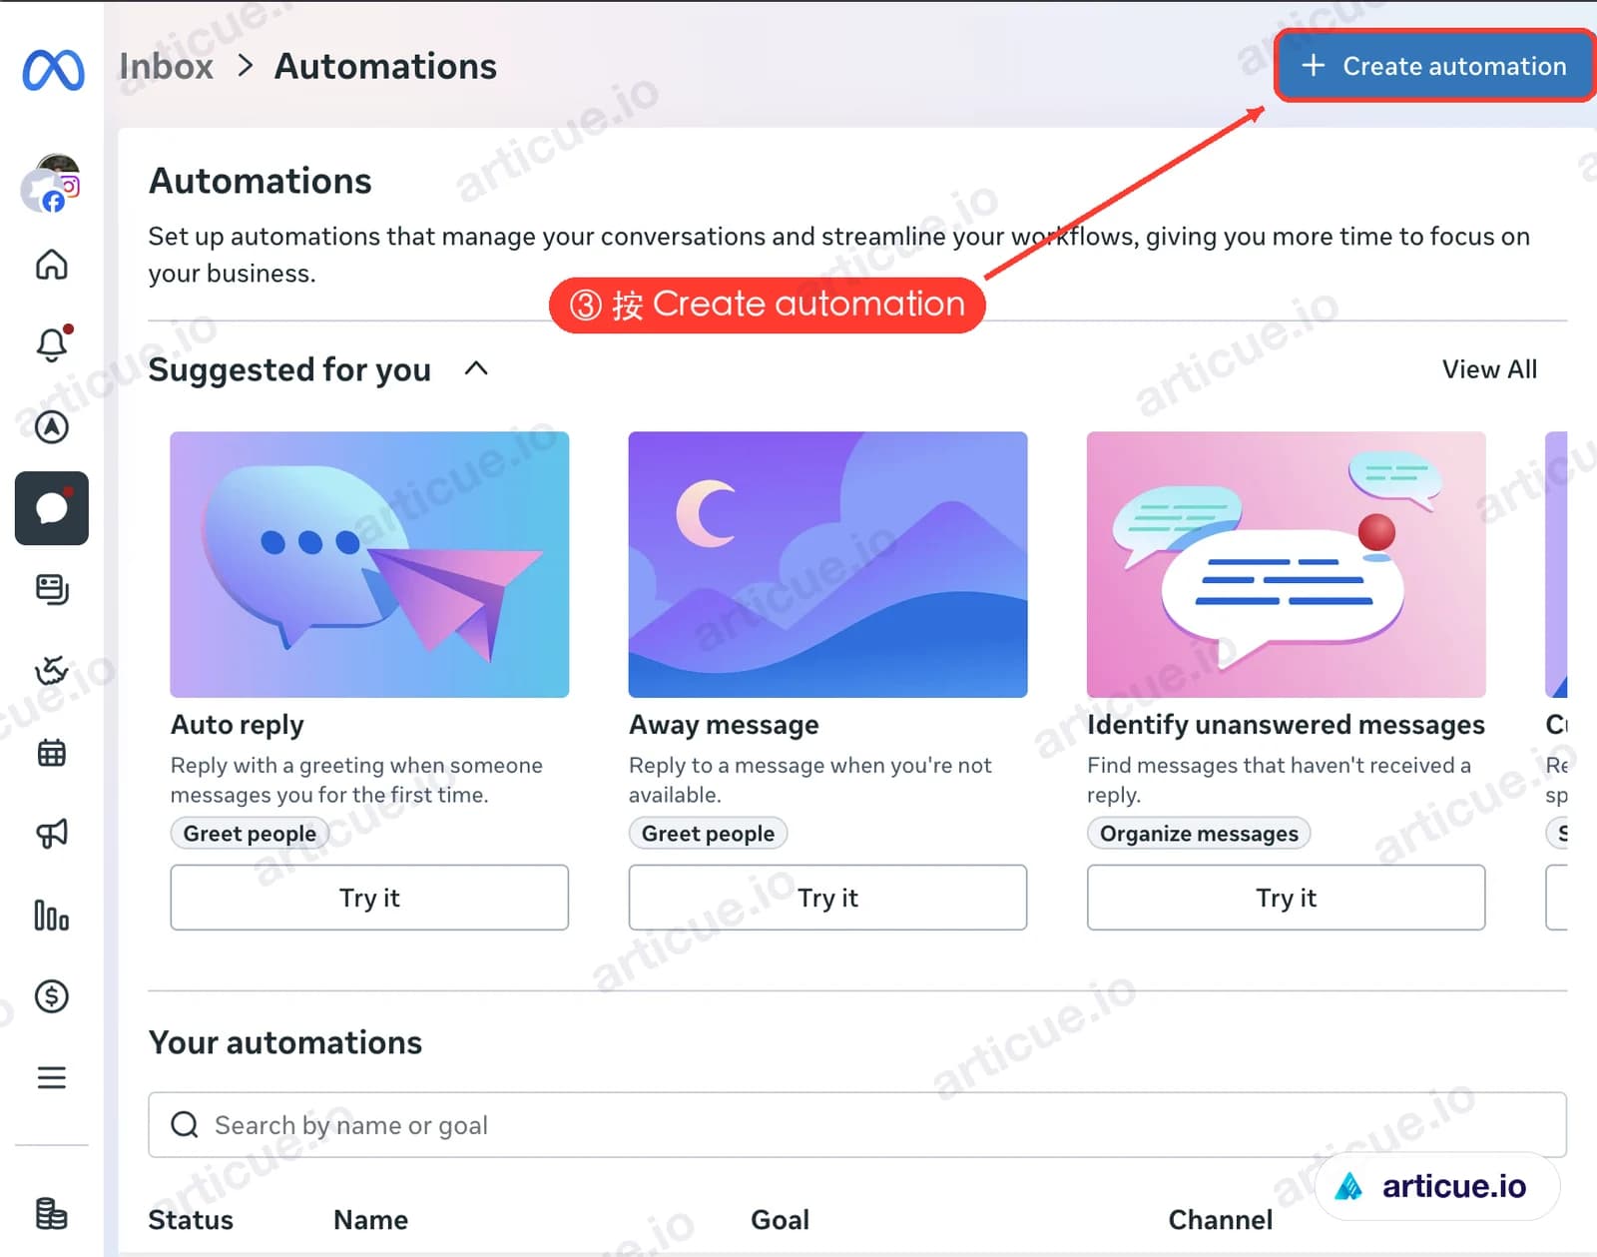Click View All suggestions
Viewport: 1597px width, 1257px height.
pos(1489,369)
